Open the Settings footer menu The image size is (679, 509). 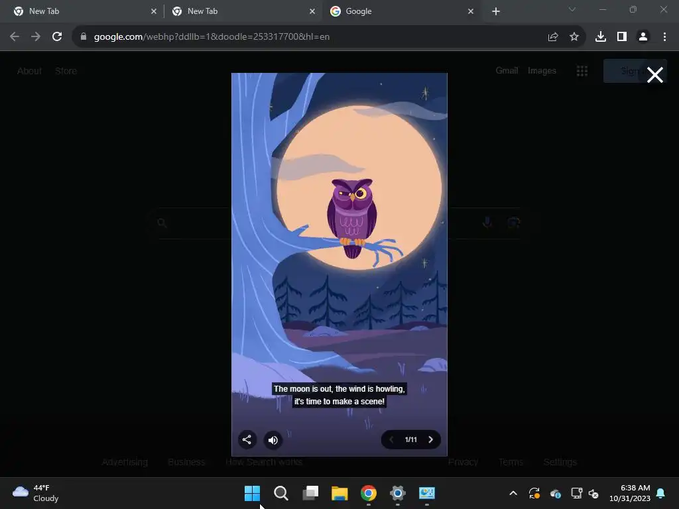(560, 462)
